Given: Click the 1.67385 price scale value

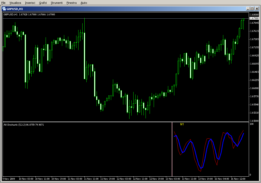Looking at the screenshot, I should (x=255, y=39).
